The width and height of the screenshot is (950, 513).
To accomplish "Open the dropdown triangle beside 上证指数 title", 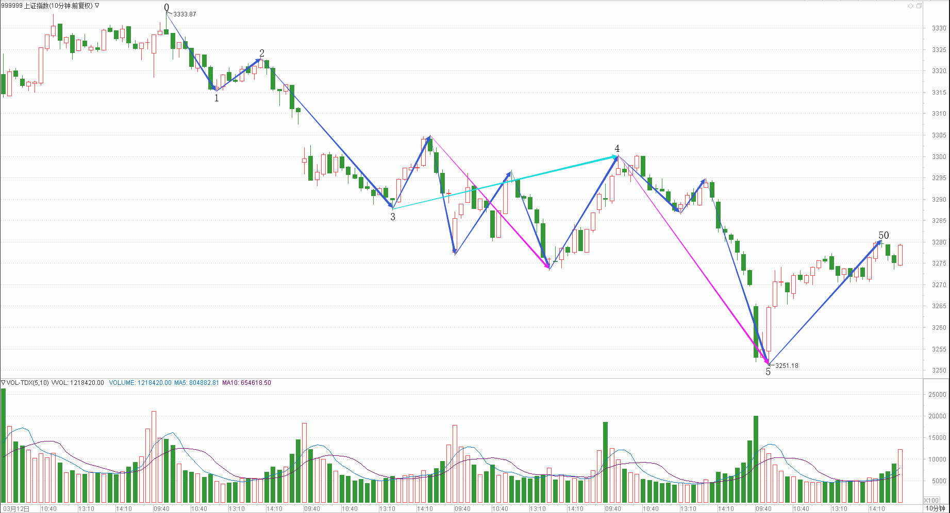I will 97,6.
